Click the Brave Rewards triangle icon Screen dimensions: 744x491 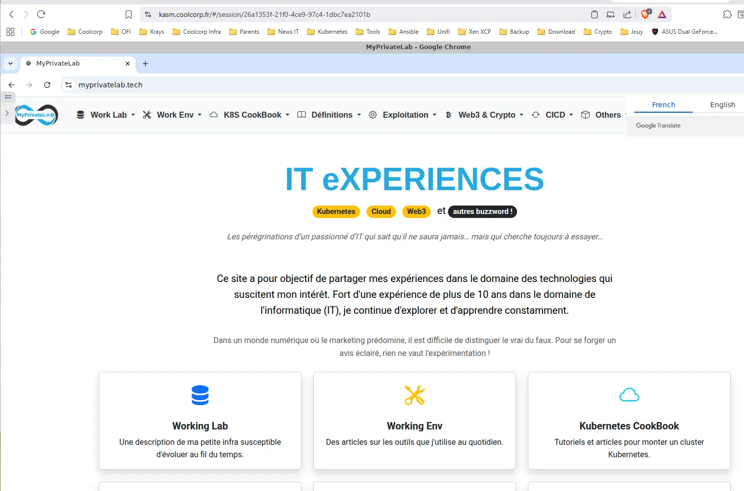pyautogui.click(x=662, y=14)
